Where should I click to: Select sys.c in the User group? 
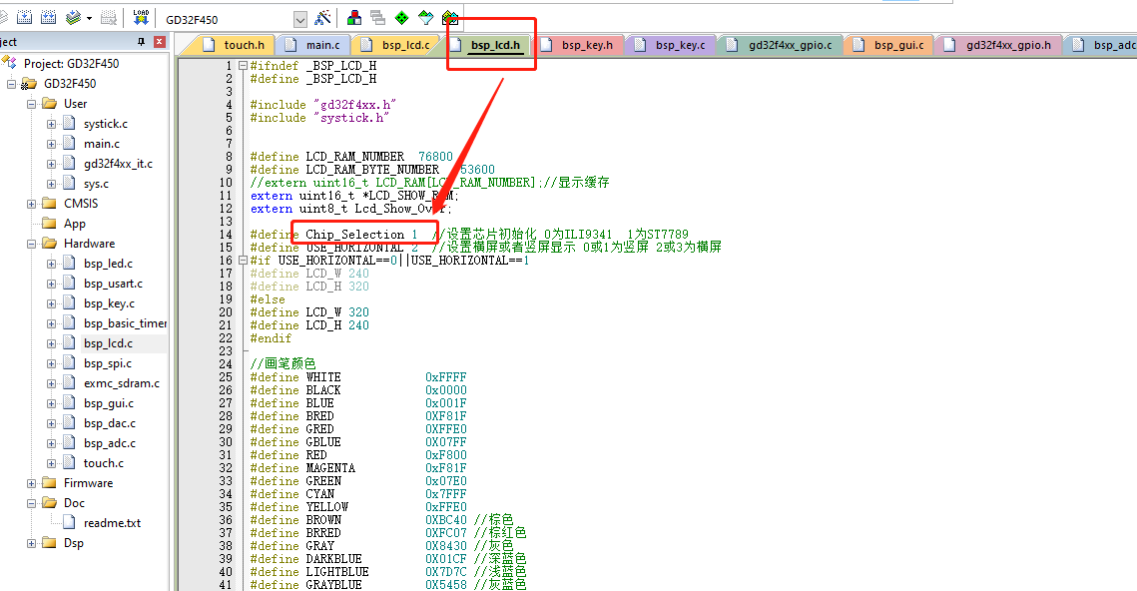(x=96, y=184)
